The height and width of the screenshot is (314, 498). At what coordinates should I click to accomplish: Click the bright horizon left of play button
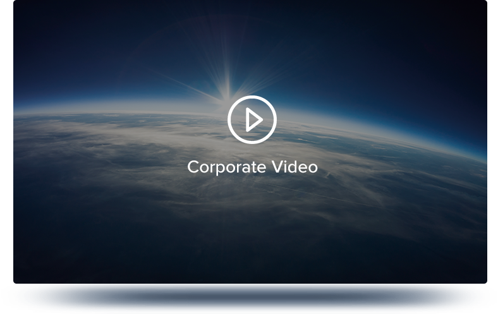[x=158, y=107]
